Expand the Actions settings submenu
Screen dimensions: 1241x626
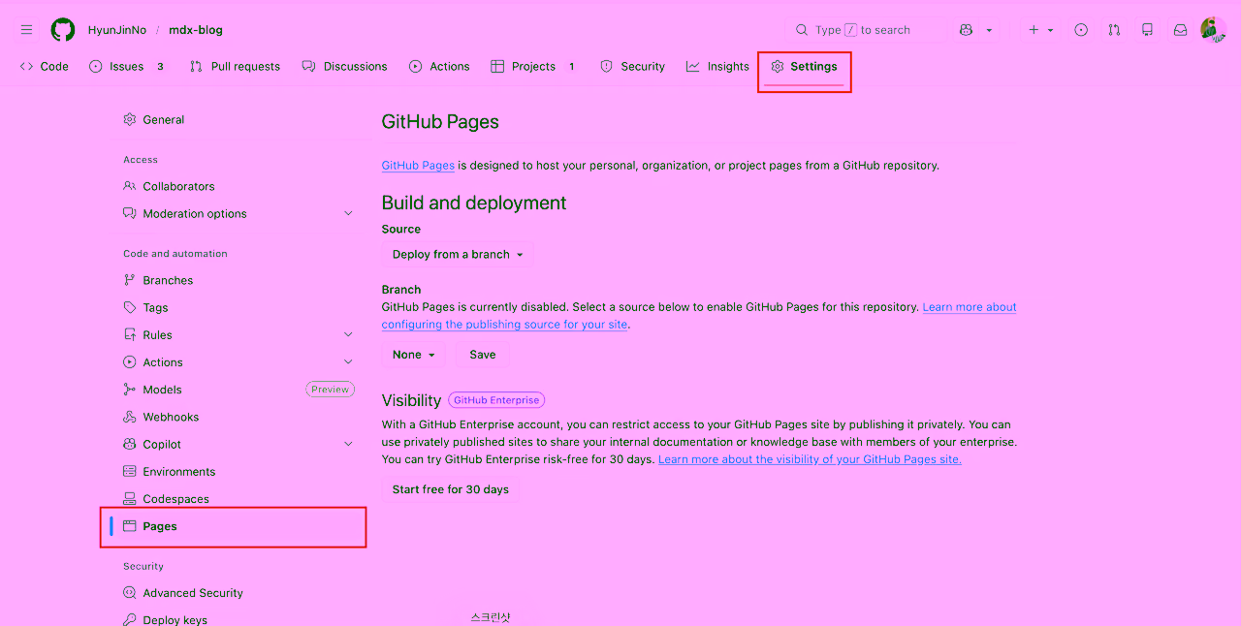point(348,360)
